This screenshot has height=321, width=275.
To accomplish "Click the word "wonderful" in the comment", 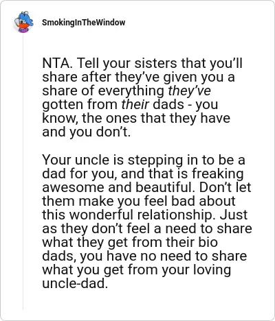I will click(x=101, y=215).
